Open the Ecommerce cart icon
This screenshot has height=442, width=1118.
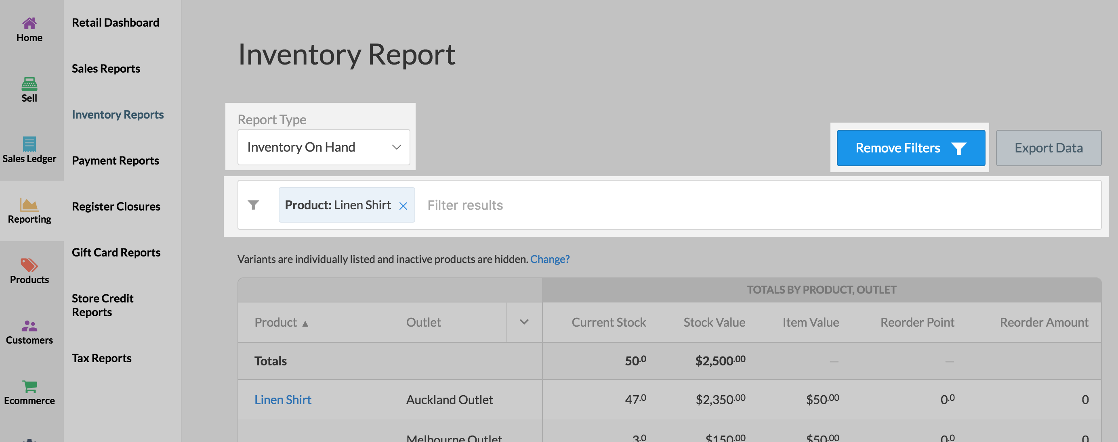click(29, 386)
